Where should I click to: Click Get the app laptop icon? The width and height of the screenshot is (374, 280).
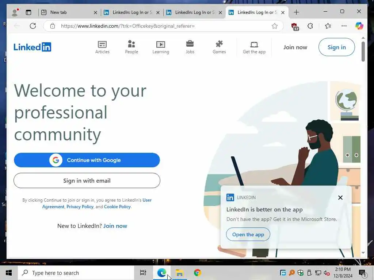point(254,44)
